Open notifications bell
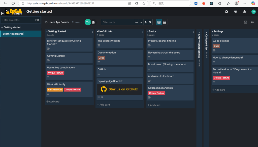This screenshot has width=258, height=147. [244, 12]
